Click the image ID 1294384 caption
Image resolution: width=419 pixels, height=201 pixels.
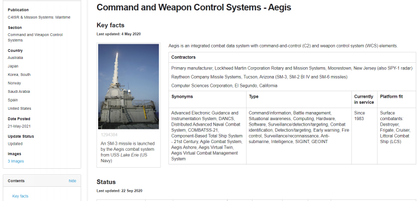pos(109,134)
